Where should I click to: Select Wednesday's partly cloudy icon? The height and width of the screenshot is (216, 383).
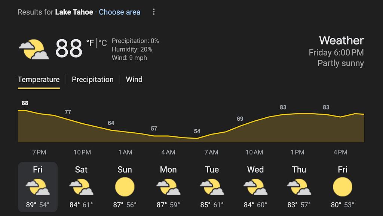(x=255, y=187)
